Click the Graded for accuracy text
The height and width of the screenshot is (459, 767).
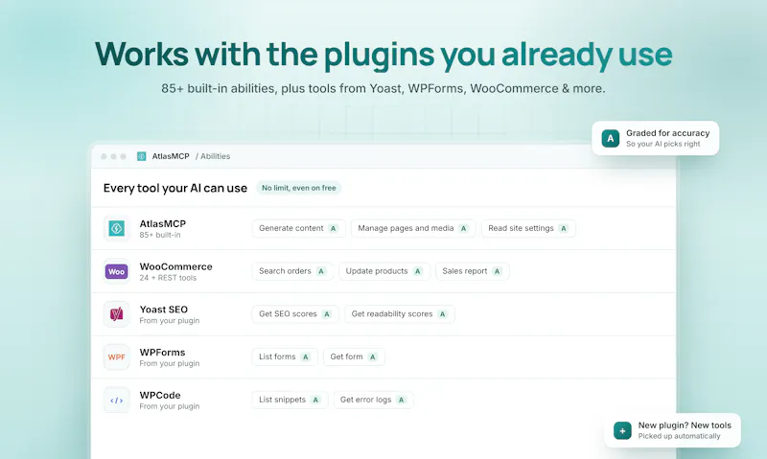667,133
